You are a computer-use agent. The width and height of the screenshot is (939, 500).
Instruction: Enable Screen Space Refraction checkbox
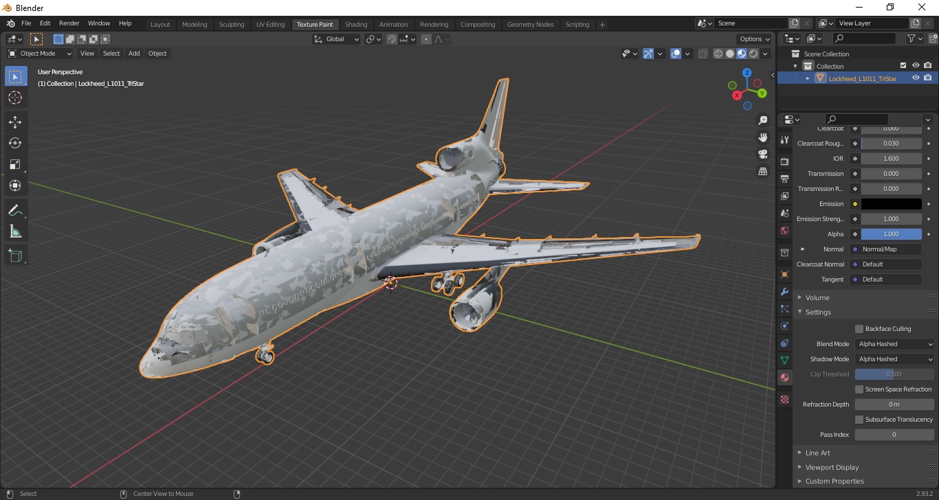[x=859, y=389]
